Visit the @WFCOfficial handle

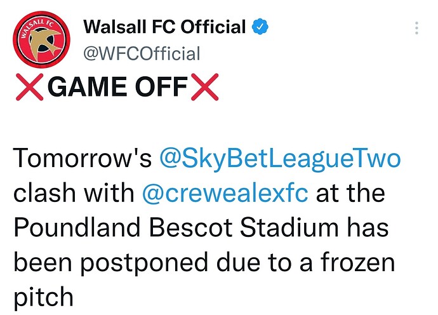pyautogui.click(x=142, y=53)
